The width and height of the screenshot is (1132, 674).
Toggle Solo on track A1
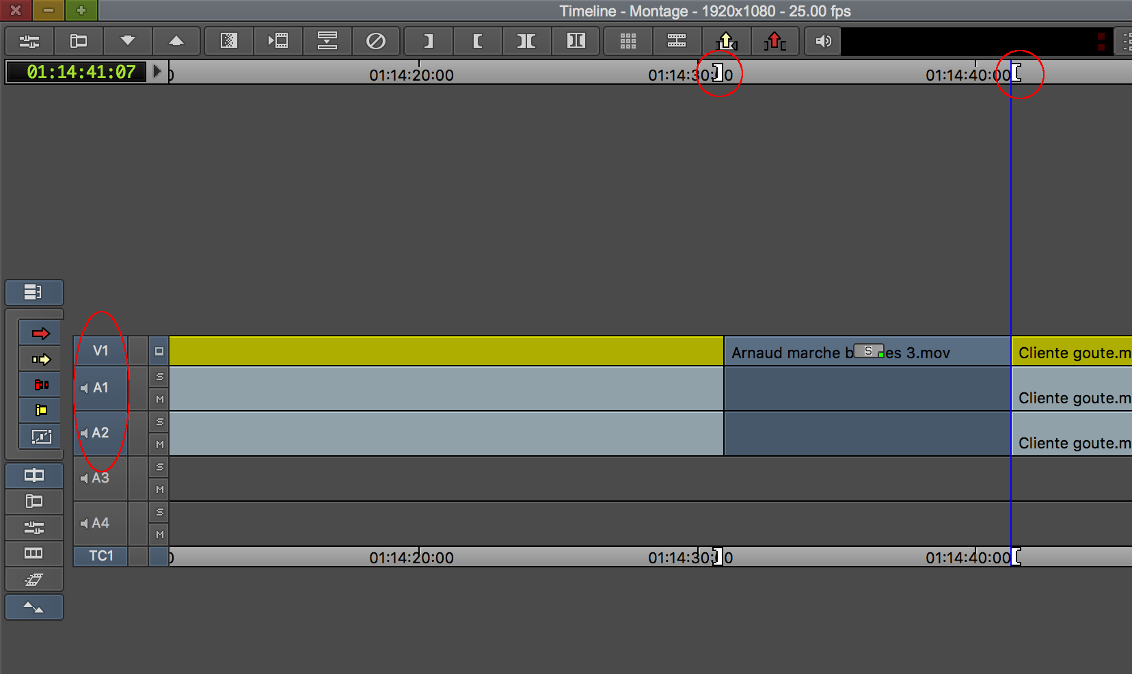[159, 377]
